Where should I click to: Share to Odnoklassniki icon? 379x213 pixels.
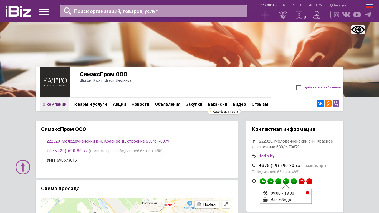[328, 103]
